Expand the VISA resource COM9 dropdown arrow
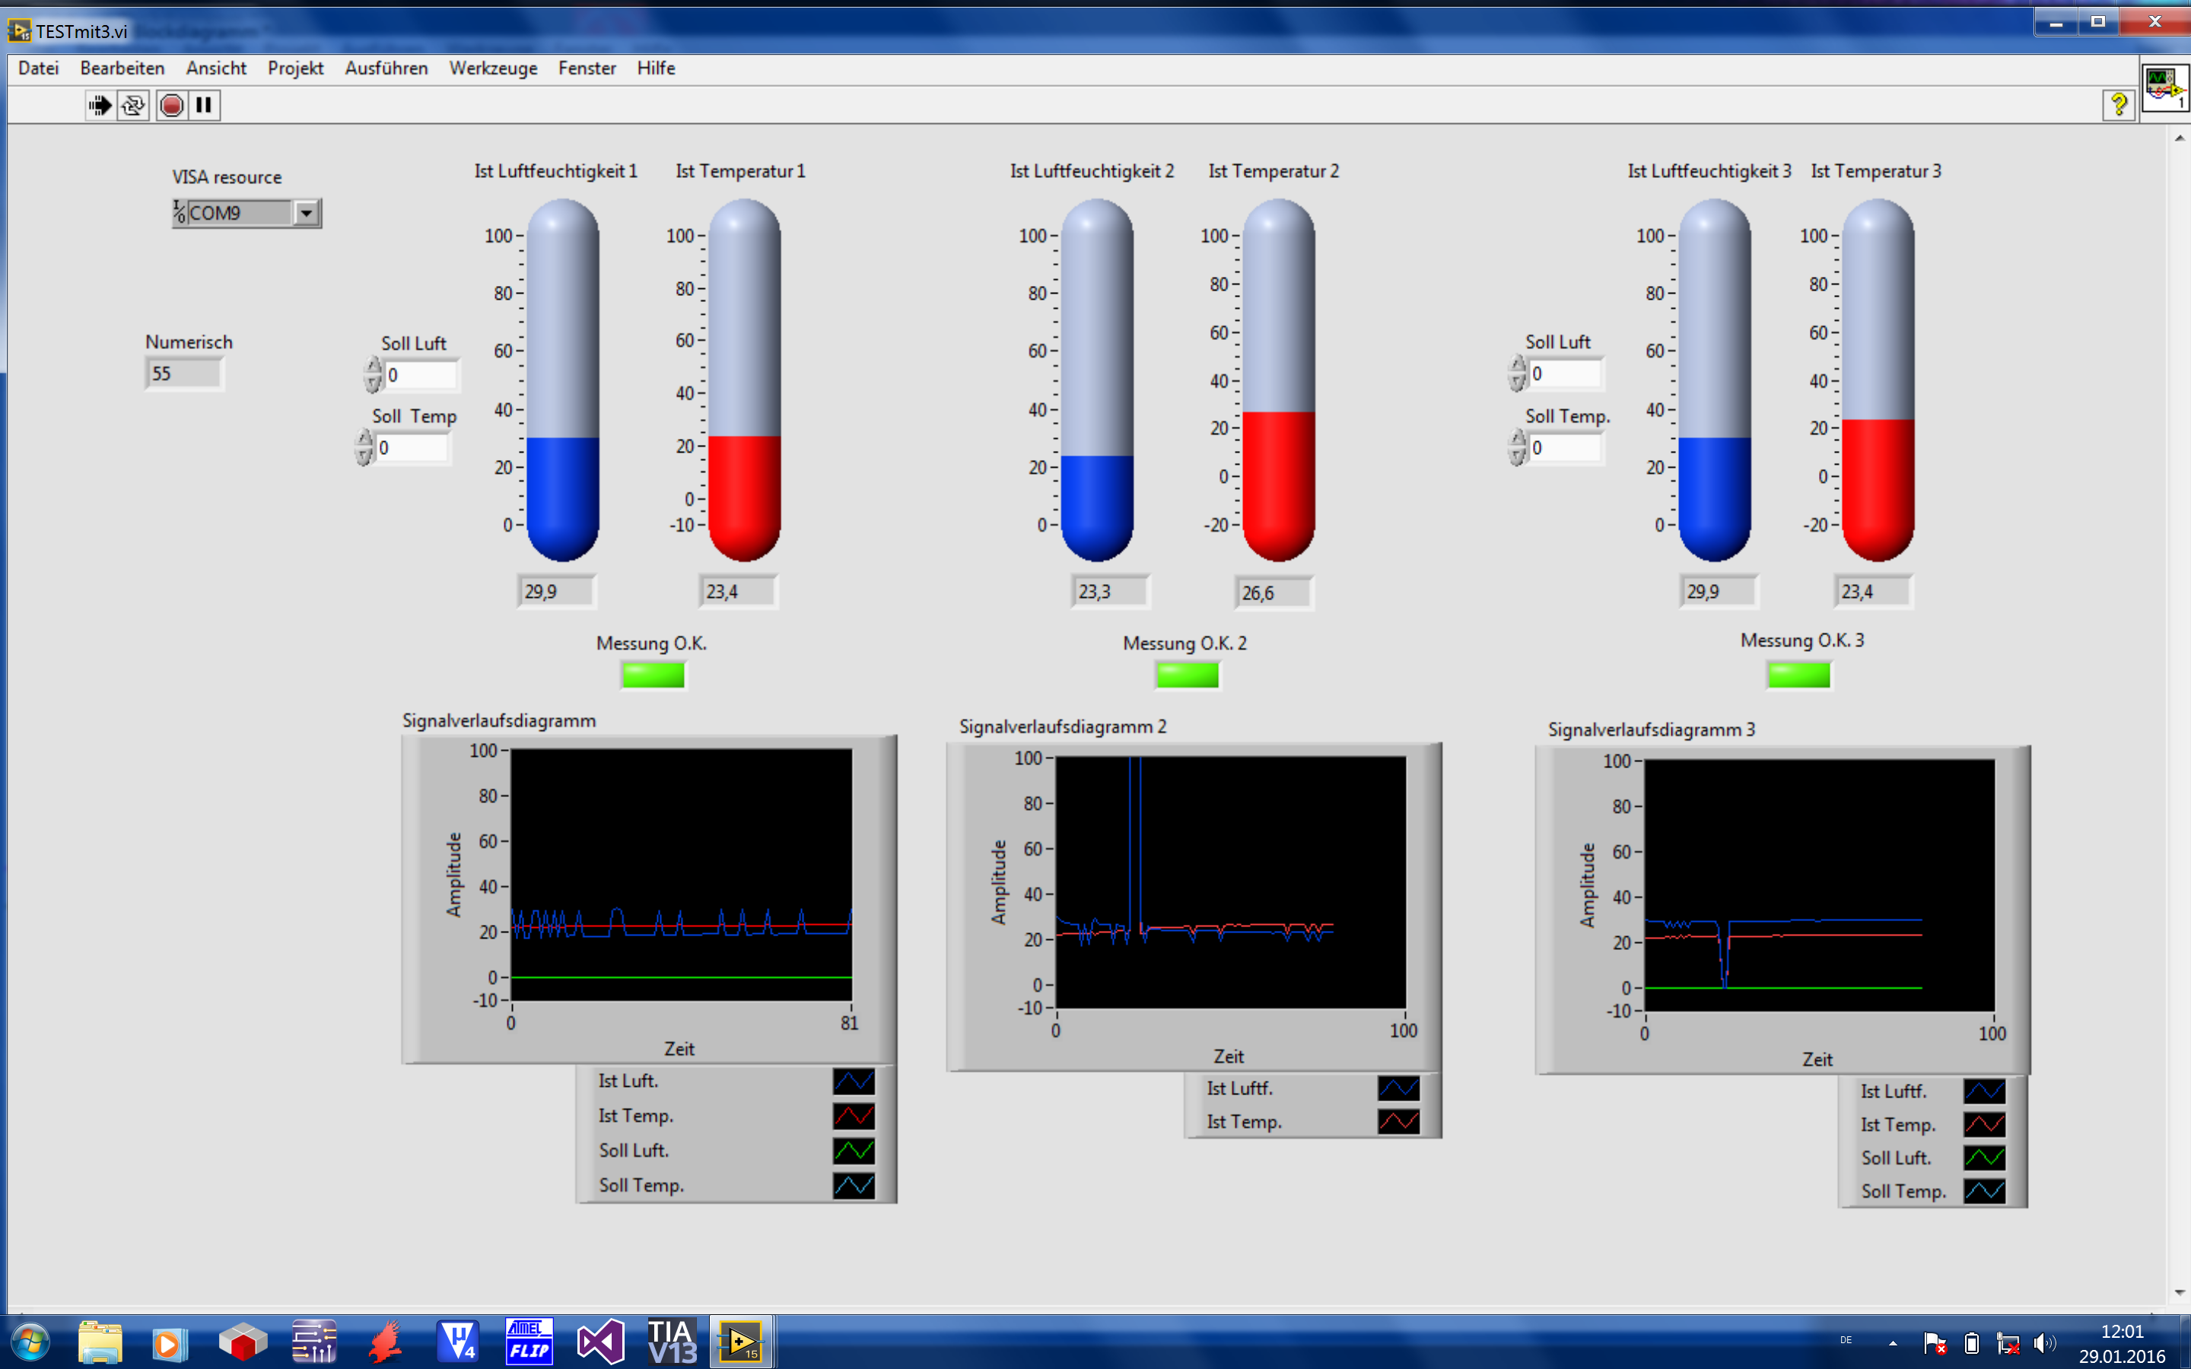 click(x=307, y=214)
